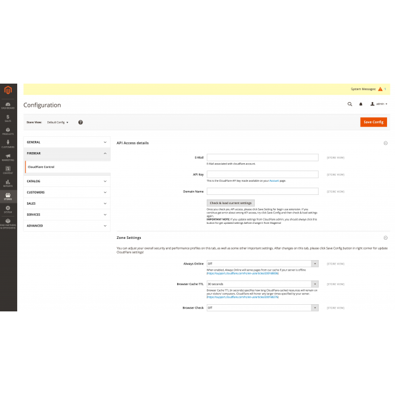Open the Stores sidebar menu
395x395 pixels.
[x=8, y=196]
